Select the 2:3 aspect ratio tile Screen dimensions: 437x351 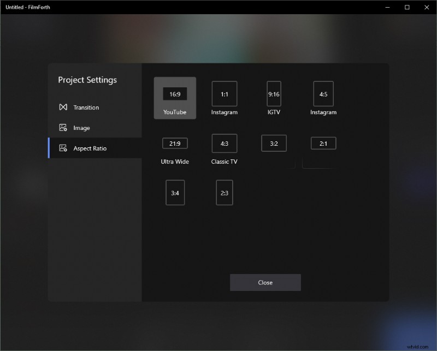tap(224, 192)
